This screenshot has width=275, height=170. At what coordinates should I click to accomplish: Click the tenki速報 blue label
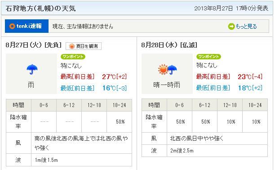27,26
